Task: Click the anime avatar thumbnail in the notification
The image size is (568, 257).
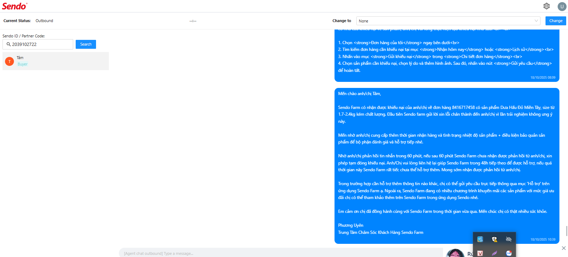Action: 455,253
